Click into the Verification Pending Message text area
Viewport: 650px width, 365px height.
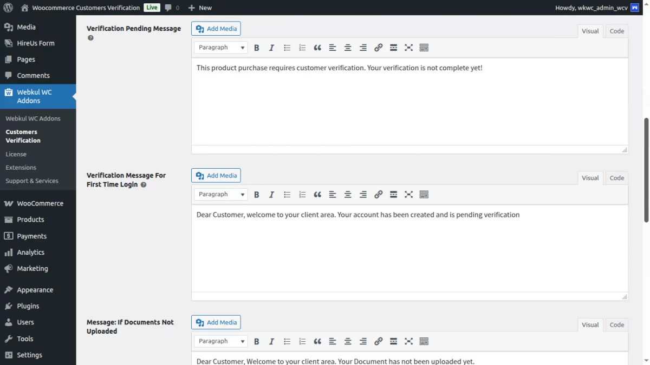pos(409,102)
